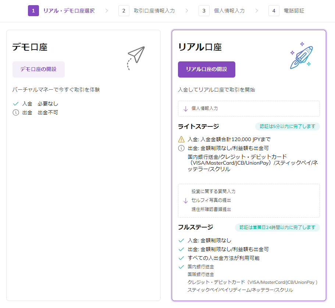Click the warning triangle icon beside deposit limit
The image size is (335, 308).
[x=181, y=139]
